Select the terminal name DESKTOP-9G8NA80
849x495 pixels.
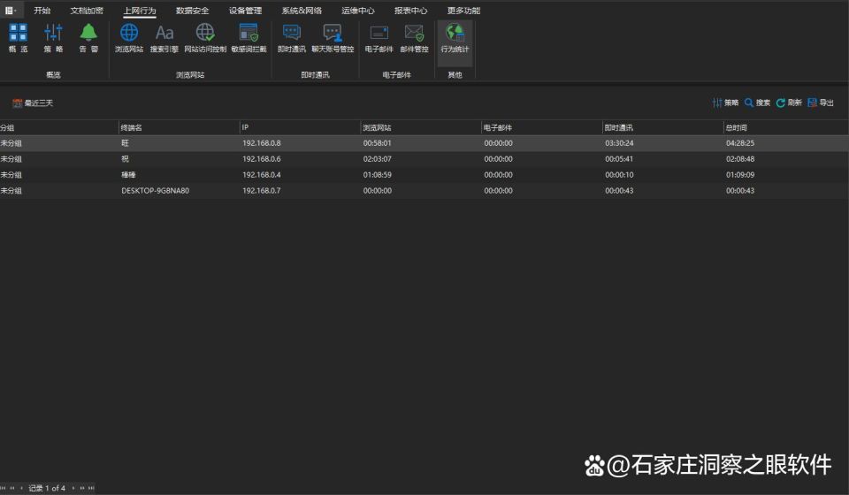156,190
